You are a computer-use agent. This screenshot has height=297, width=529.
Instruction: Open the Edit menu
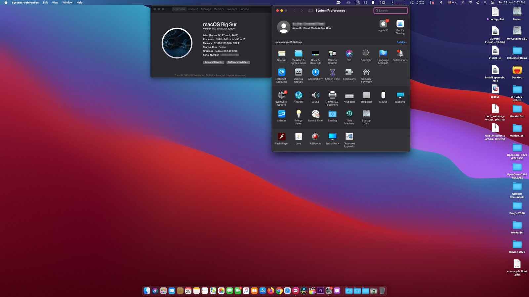tap(45, 3)
